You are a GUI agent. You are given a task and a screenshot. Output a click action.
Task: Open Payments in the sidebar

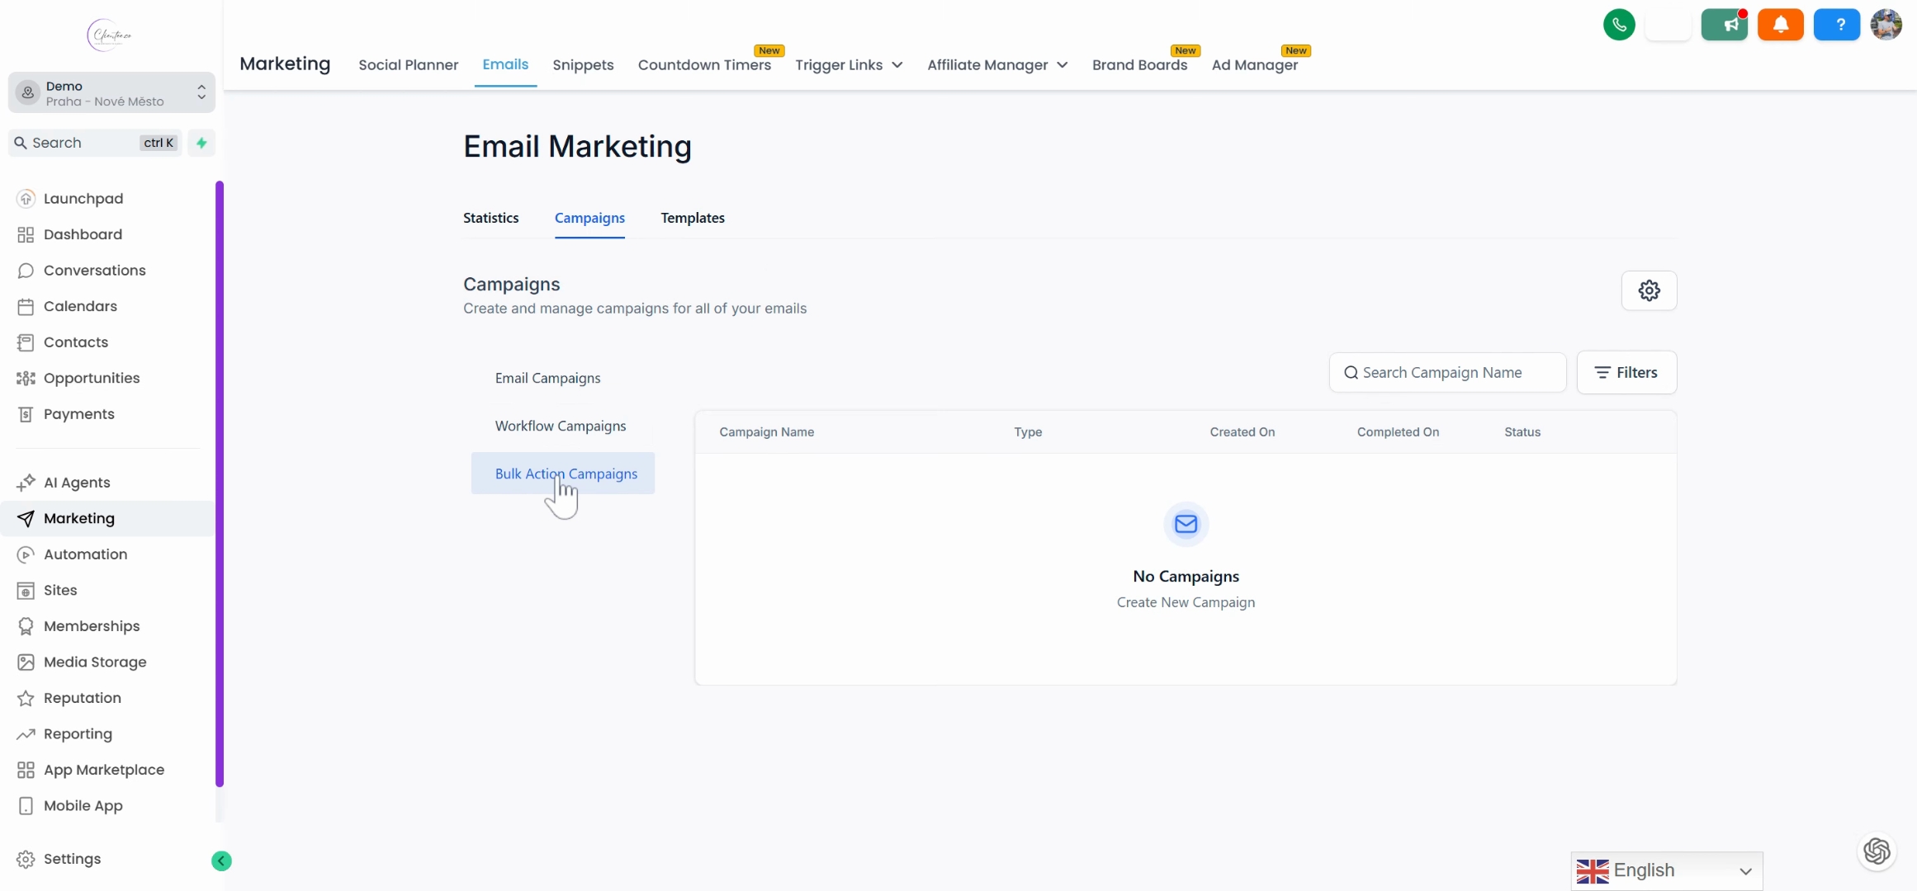78,414
